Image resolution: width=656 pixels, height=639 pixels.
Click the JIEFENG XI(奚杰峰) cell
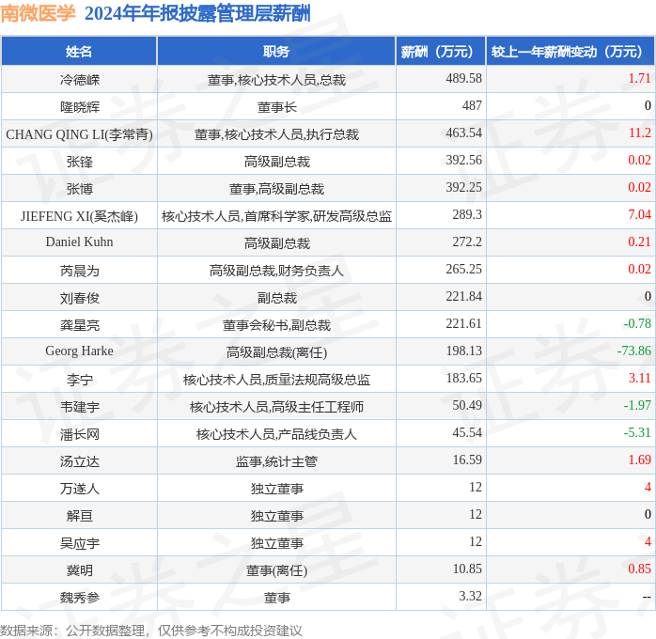[80, 216]
